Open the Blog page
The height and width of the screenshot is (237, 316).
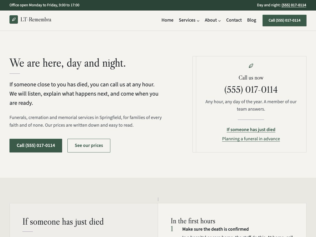[251, 20]
